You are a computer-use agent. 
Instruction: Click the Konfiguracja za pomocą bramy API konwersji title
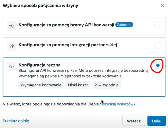(x=66, y=25)
